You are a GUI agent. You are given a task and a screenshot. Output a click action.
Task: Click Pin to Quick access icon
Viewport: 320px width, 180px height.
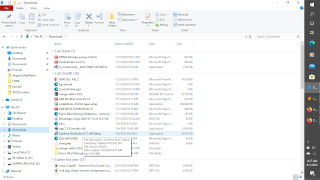9,20
